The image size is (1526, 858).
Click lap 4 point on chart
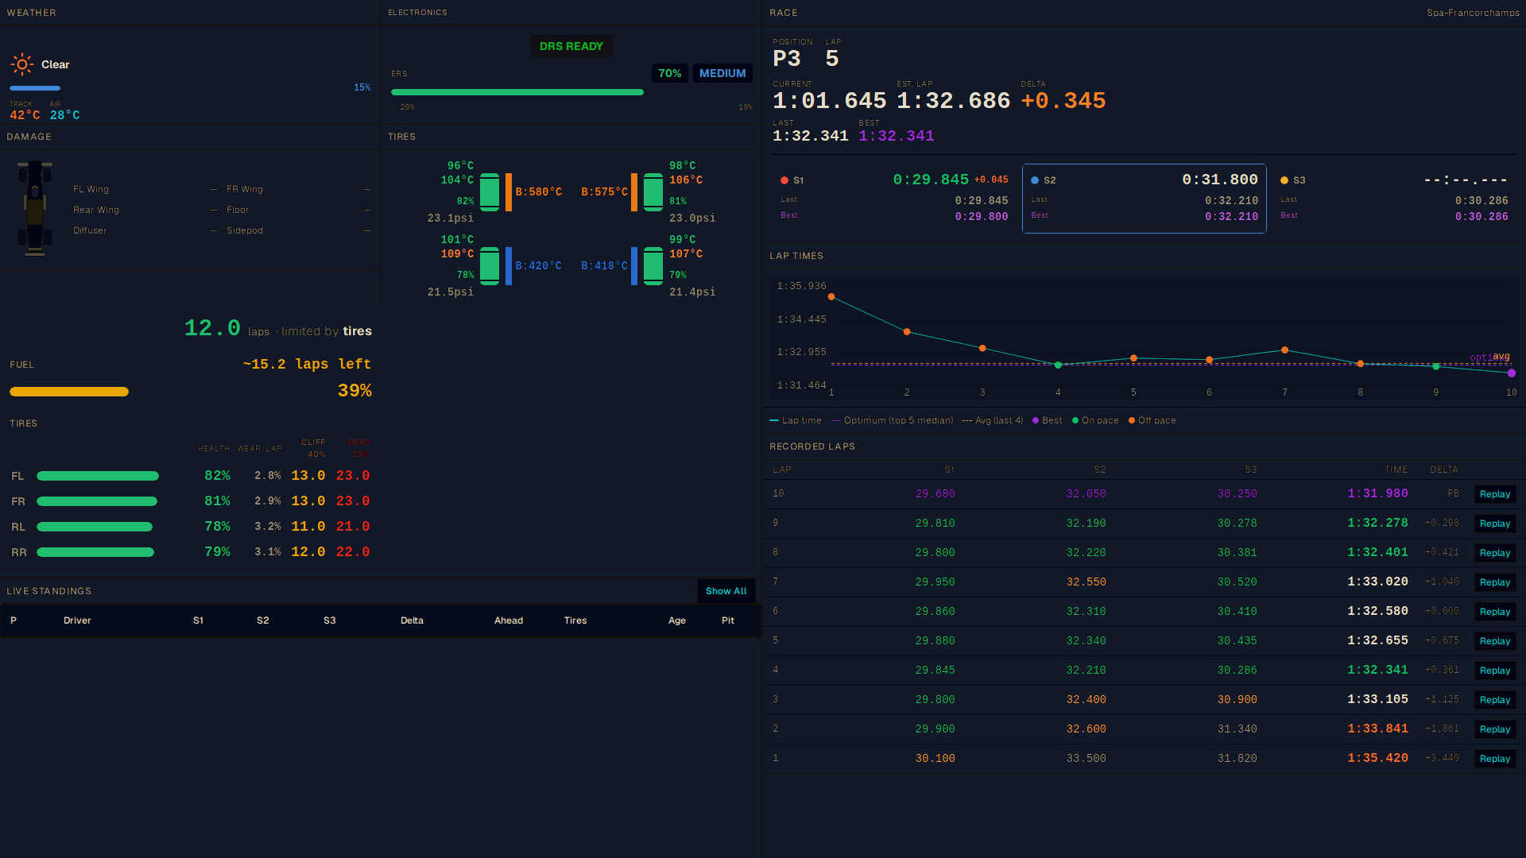click(1058, 365)
